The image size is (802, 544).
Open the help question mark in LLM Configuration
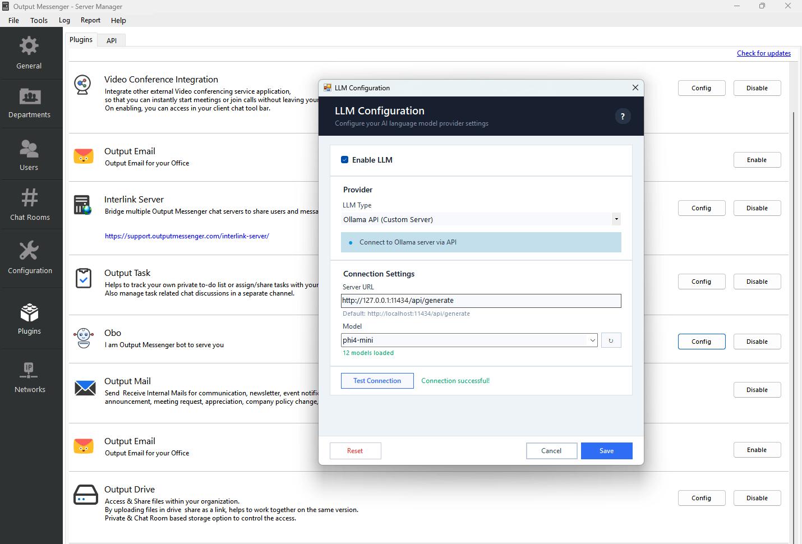pos(623,116)
